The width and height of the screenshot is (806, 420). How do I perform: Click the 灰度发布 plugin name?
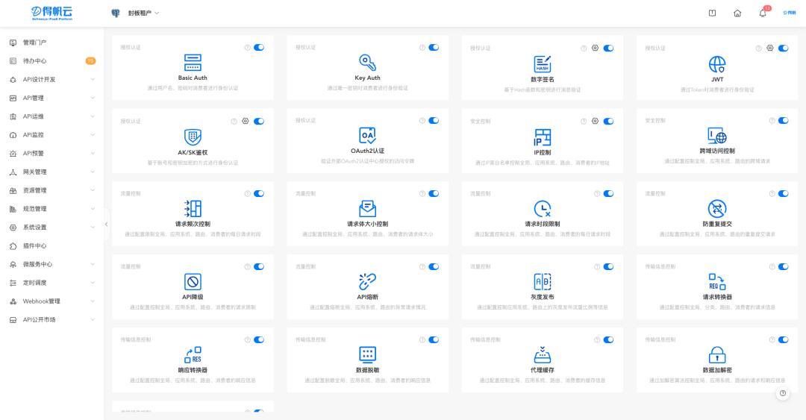click(x=542, y=297)
